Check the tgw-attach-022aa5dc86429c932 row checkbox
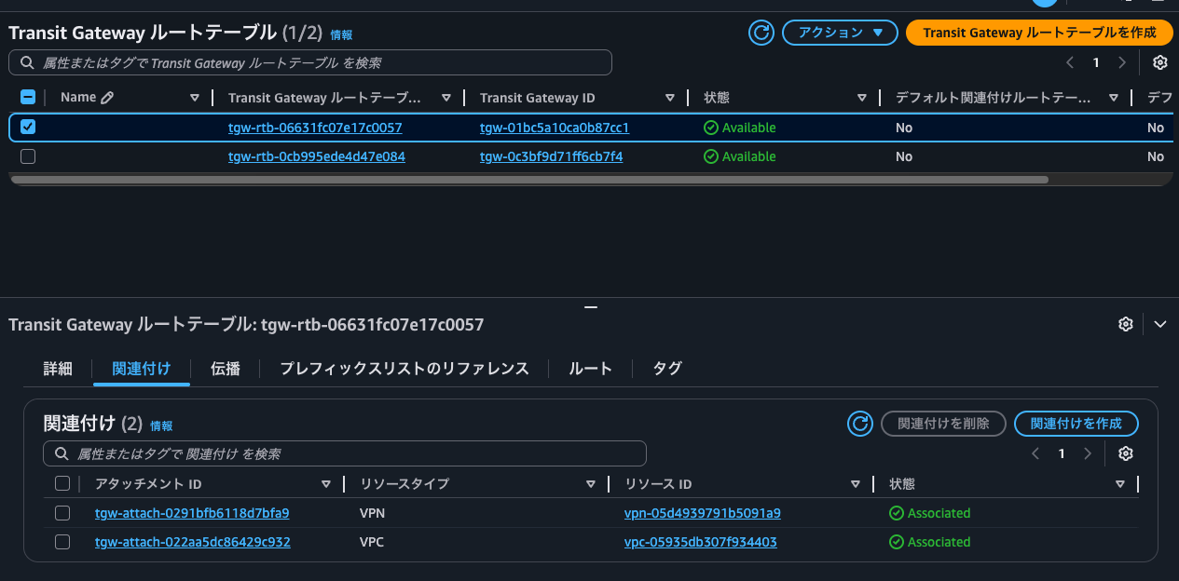Screen dimensions: 1179x581 (62, 542)
